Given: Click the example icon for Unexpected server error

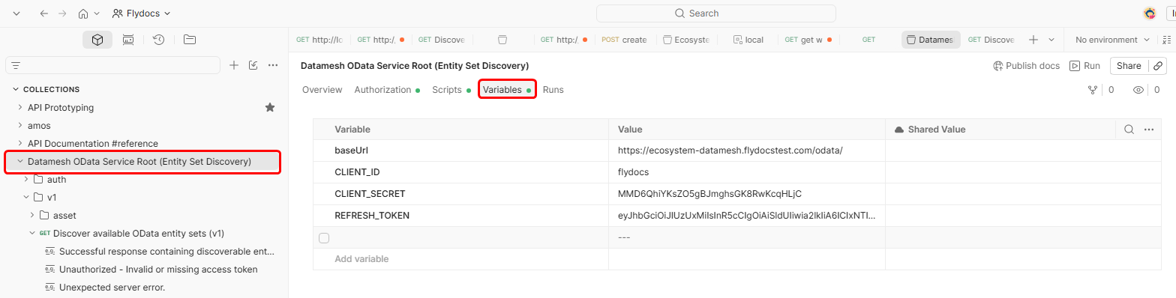Looking at the screenshot, I should (x=50, y=288).
